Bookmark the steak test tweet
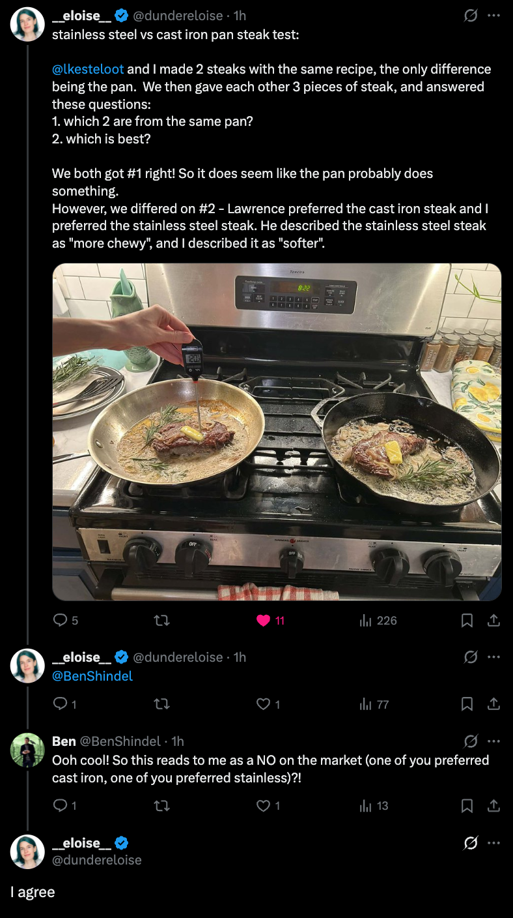 (467, 621)
